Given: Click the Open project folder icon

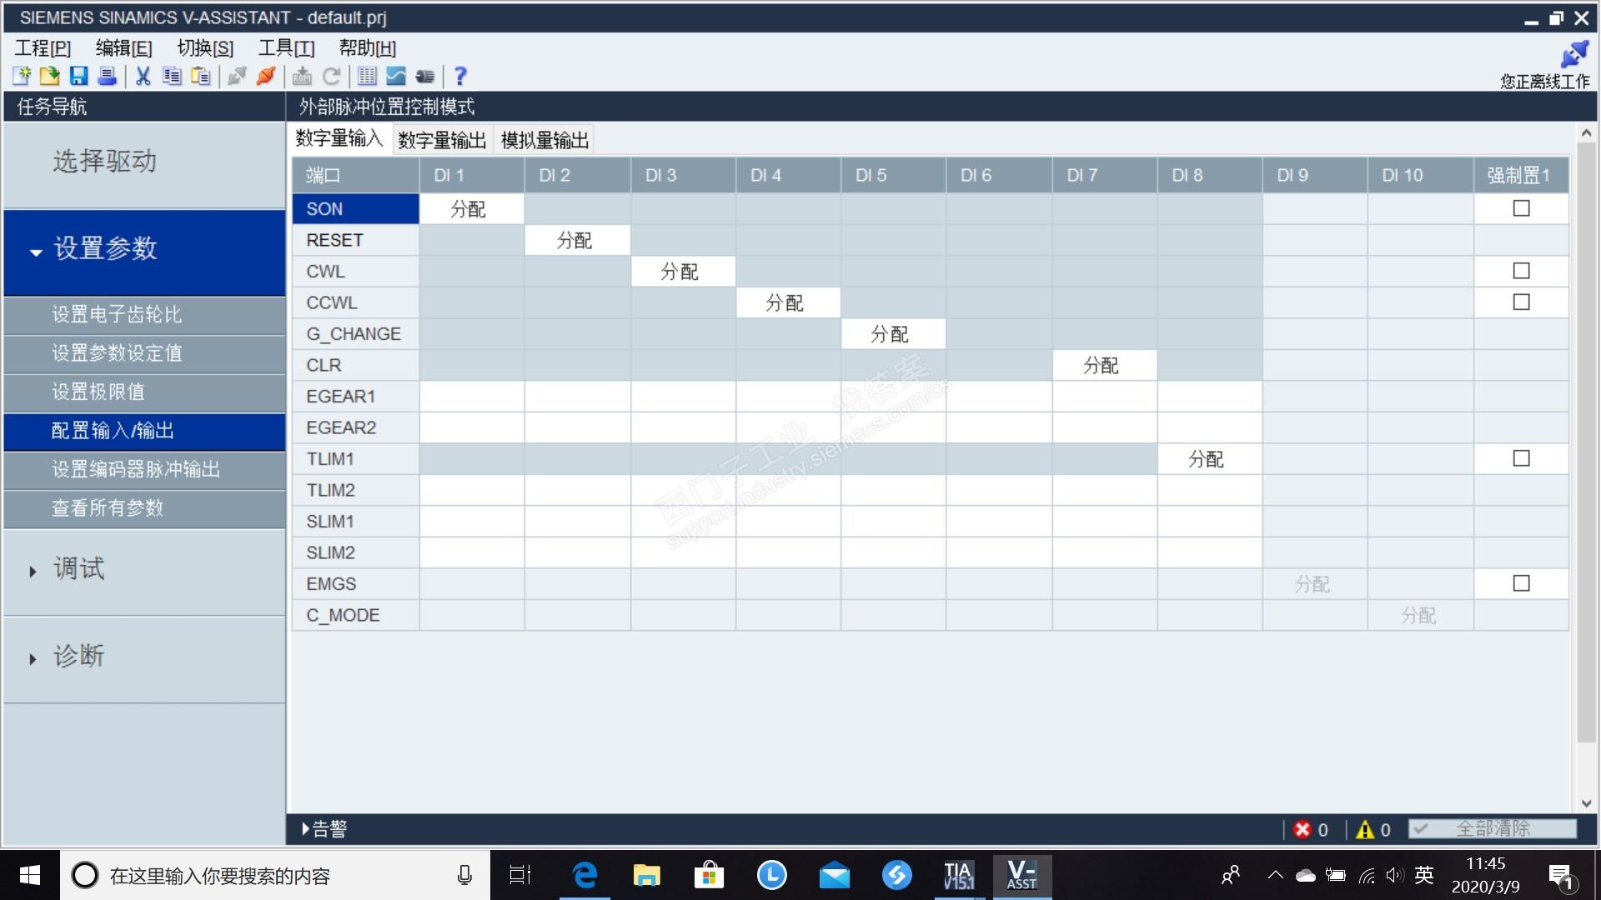Looking at the screenshot, I should (x=50, y=77).
